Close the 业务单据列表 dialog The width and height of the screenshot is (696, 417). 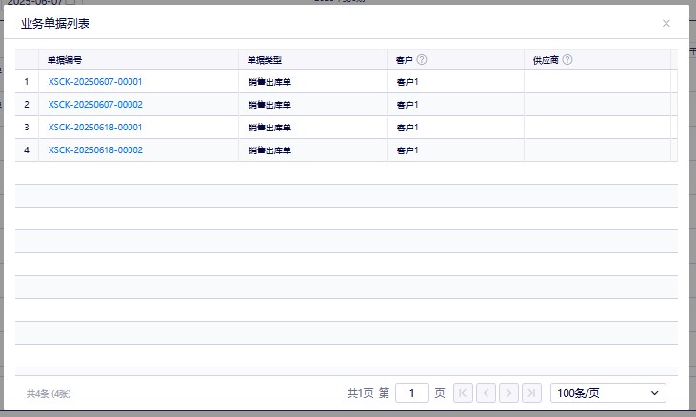point(666,23)
